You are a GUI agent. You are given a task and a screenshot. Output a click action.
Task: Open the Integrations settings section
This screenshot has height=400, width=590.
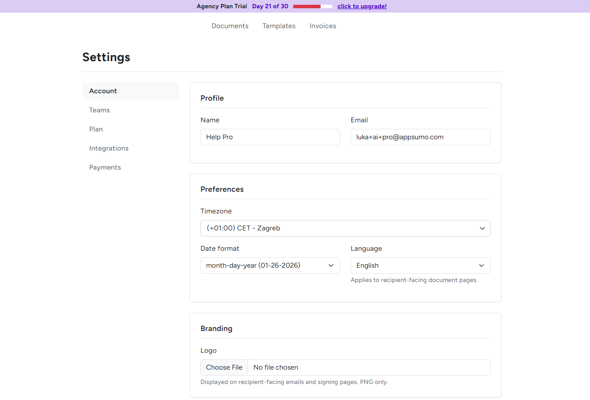coord(109,148)
